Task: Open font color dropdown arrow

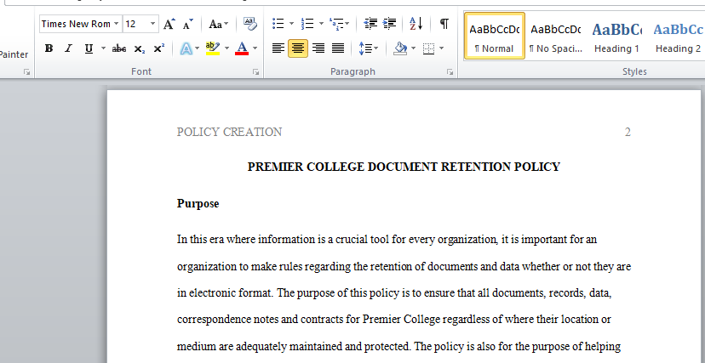Action: click(255, 48)
